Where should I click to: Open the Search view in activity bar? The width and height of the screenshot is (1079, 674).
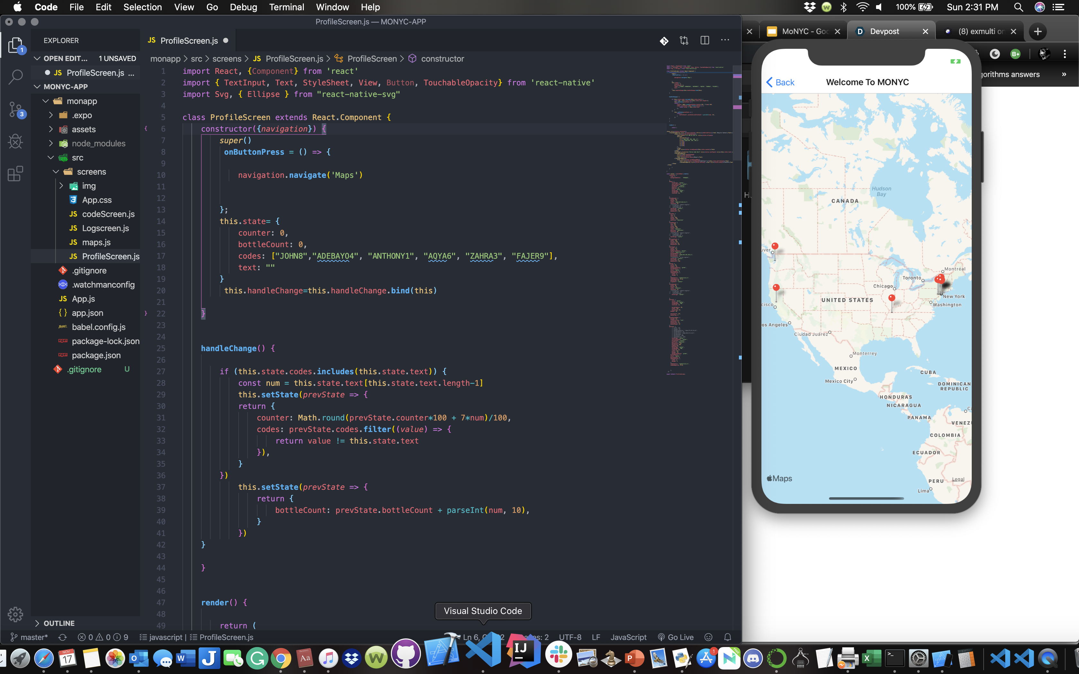[x=15, y=77]
